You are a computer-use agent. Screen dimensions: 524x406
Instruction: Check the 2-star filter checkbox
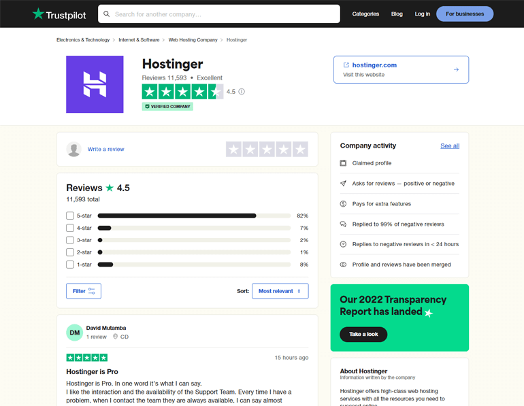point(70,252)
